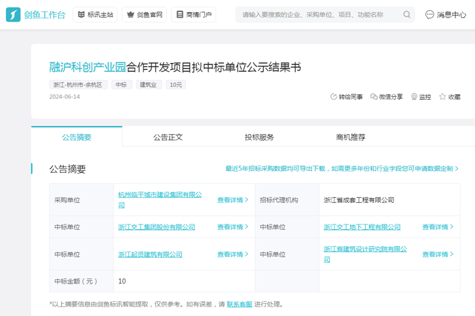This screenshot has width=475, height=316.
Task: Click the 收藏 star icon
Action: 442,96
